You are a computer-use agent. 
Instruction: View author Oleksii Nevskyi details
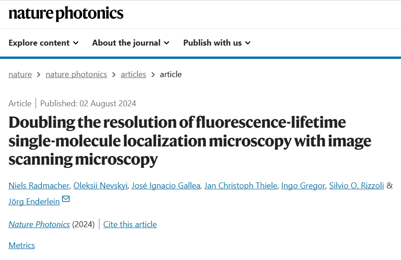(x=100, y=186)
